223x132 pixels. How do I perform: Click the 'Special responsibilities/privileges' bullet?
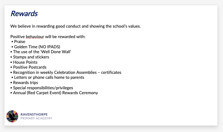[x=43, y=88]
